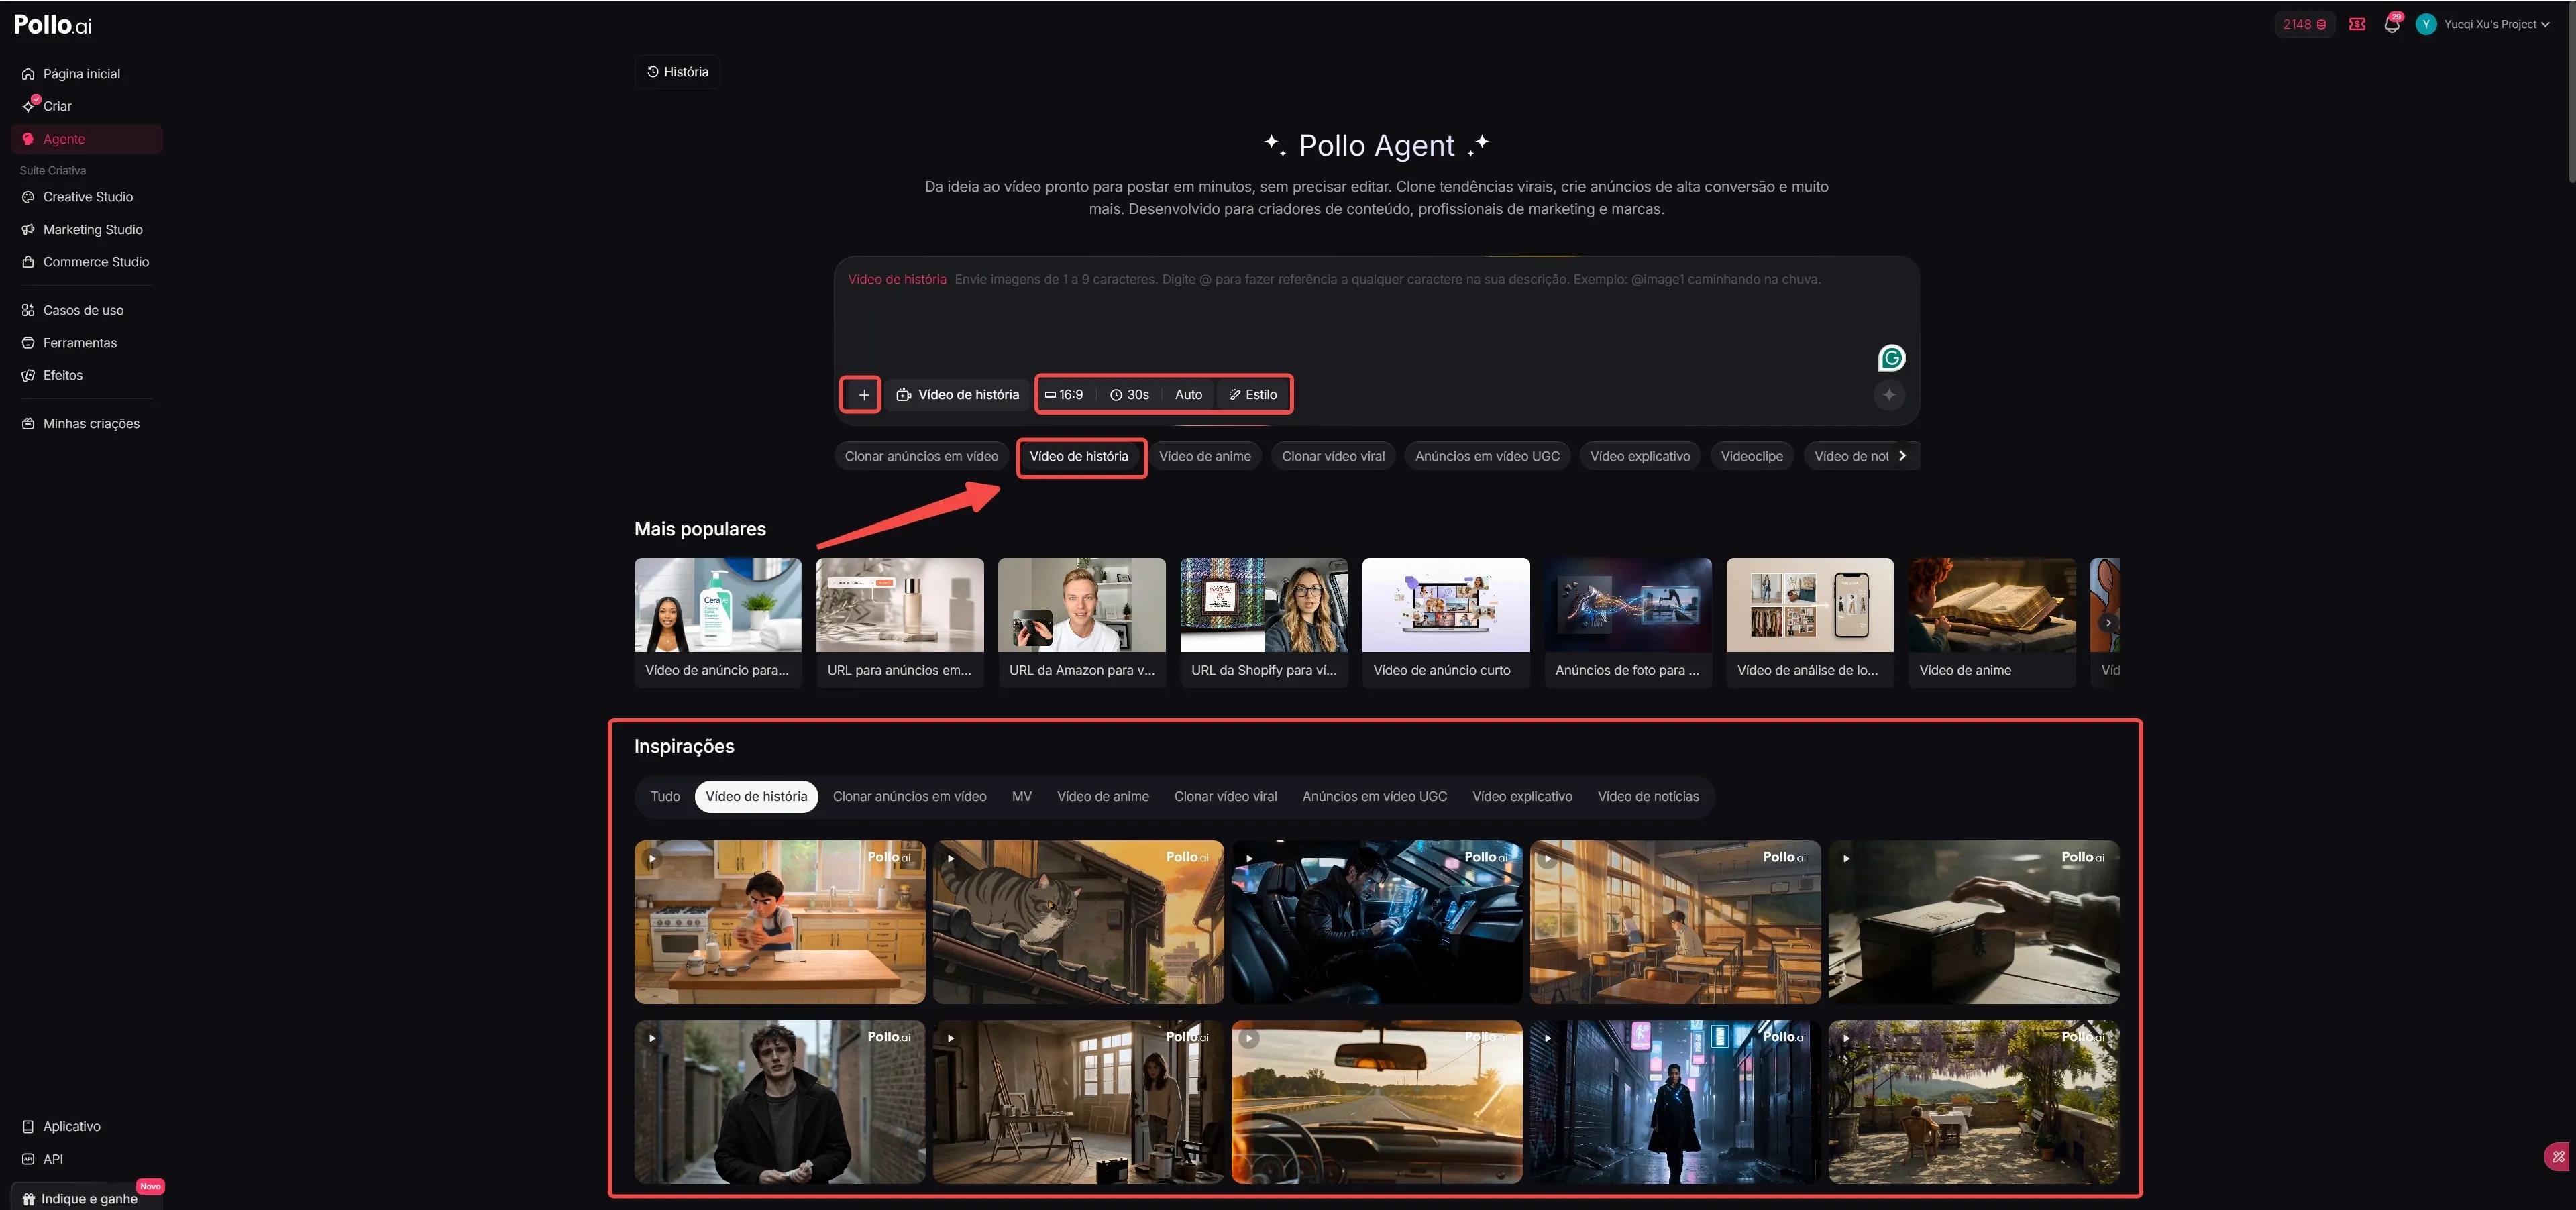Open Minhas criações

[x=86, y=424]
